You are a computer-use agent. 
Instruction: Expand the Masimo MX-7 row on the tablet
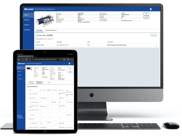pyautogui.click(x=31, y=123)
